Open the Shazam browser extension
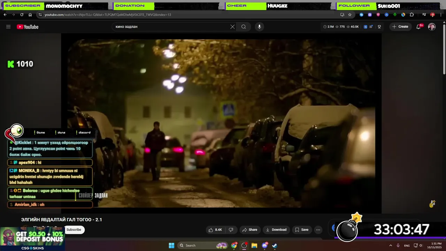 pyautogui.click(x=361, y=15)
